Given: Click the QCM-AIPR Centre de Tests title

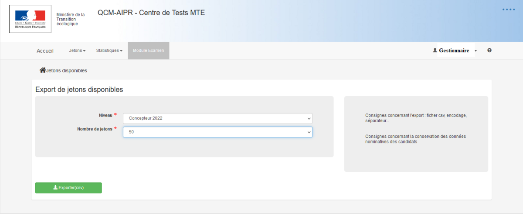Looking at the screenshot, I should pos(151,13).
